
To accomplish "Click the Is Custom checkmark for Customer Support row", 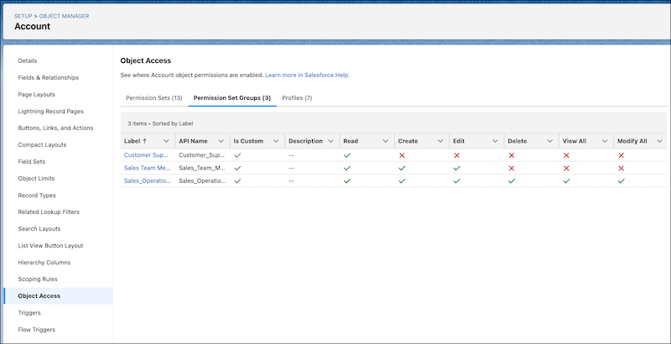I will click(x=237, y=155).
